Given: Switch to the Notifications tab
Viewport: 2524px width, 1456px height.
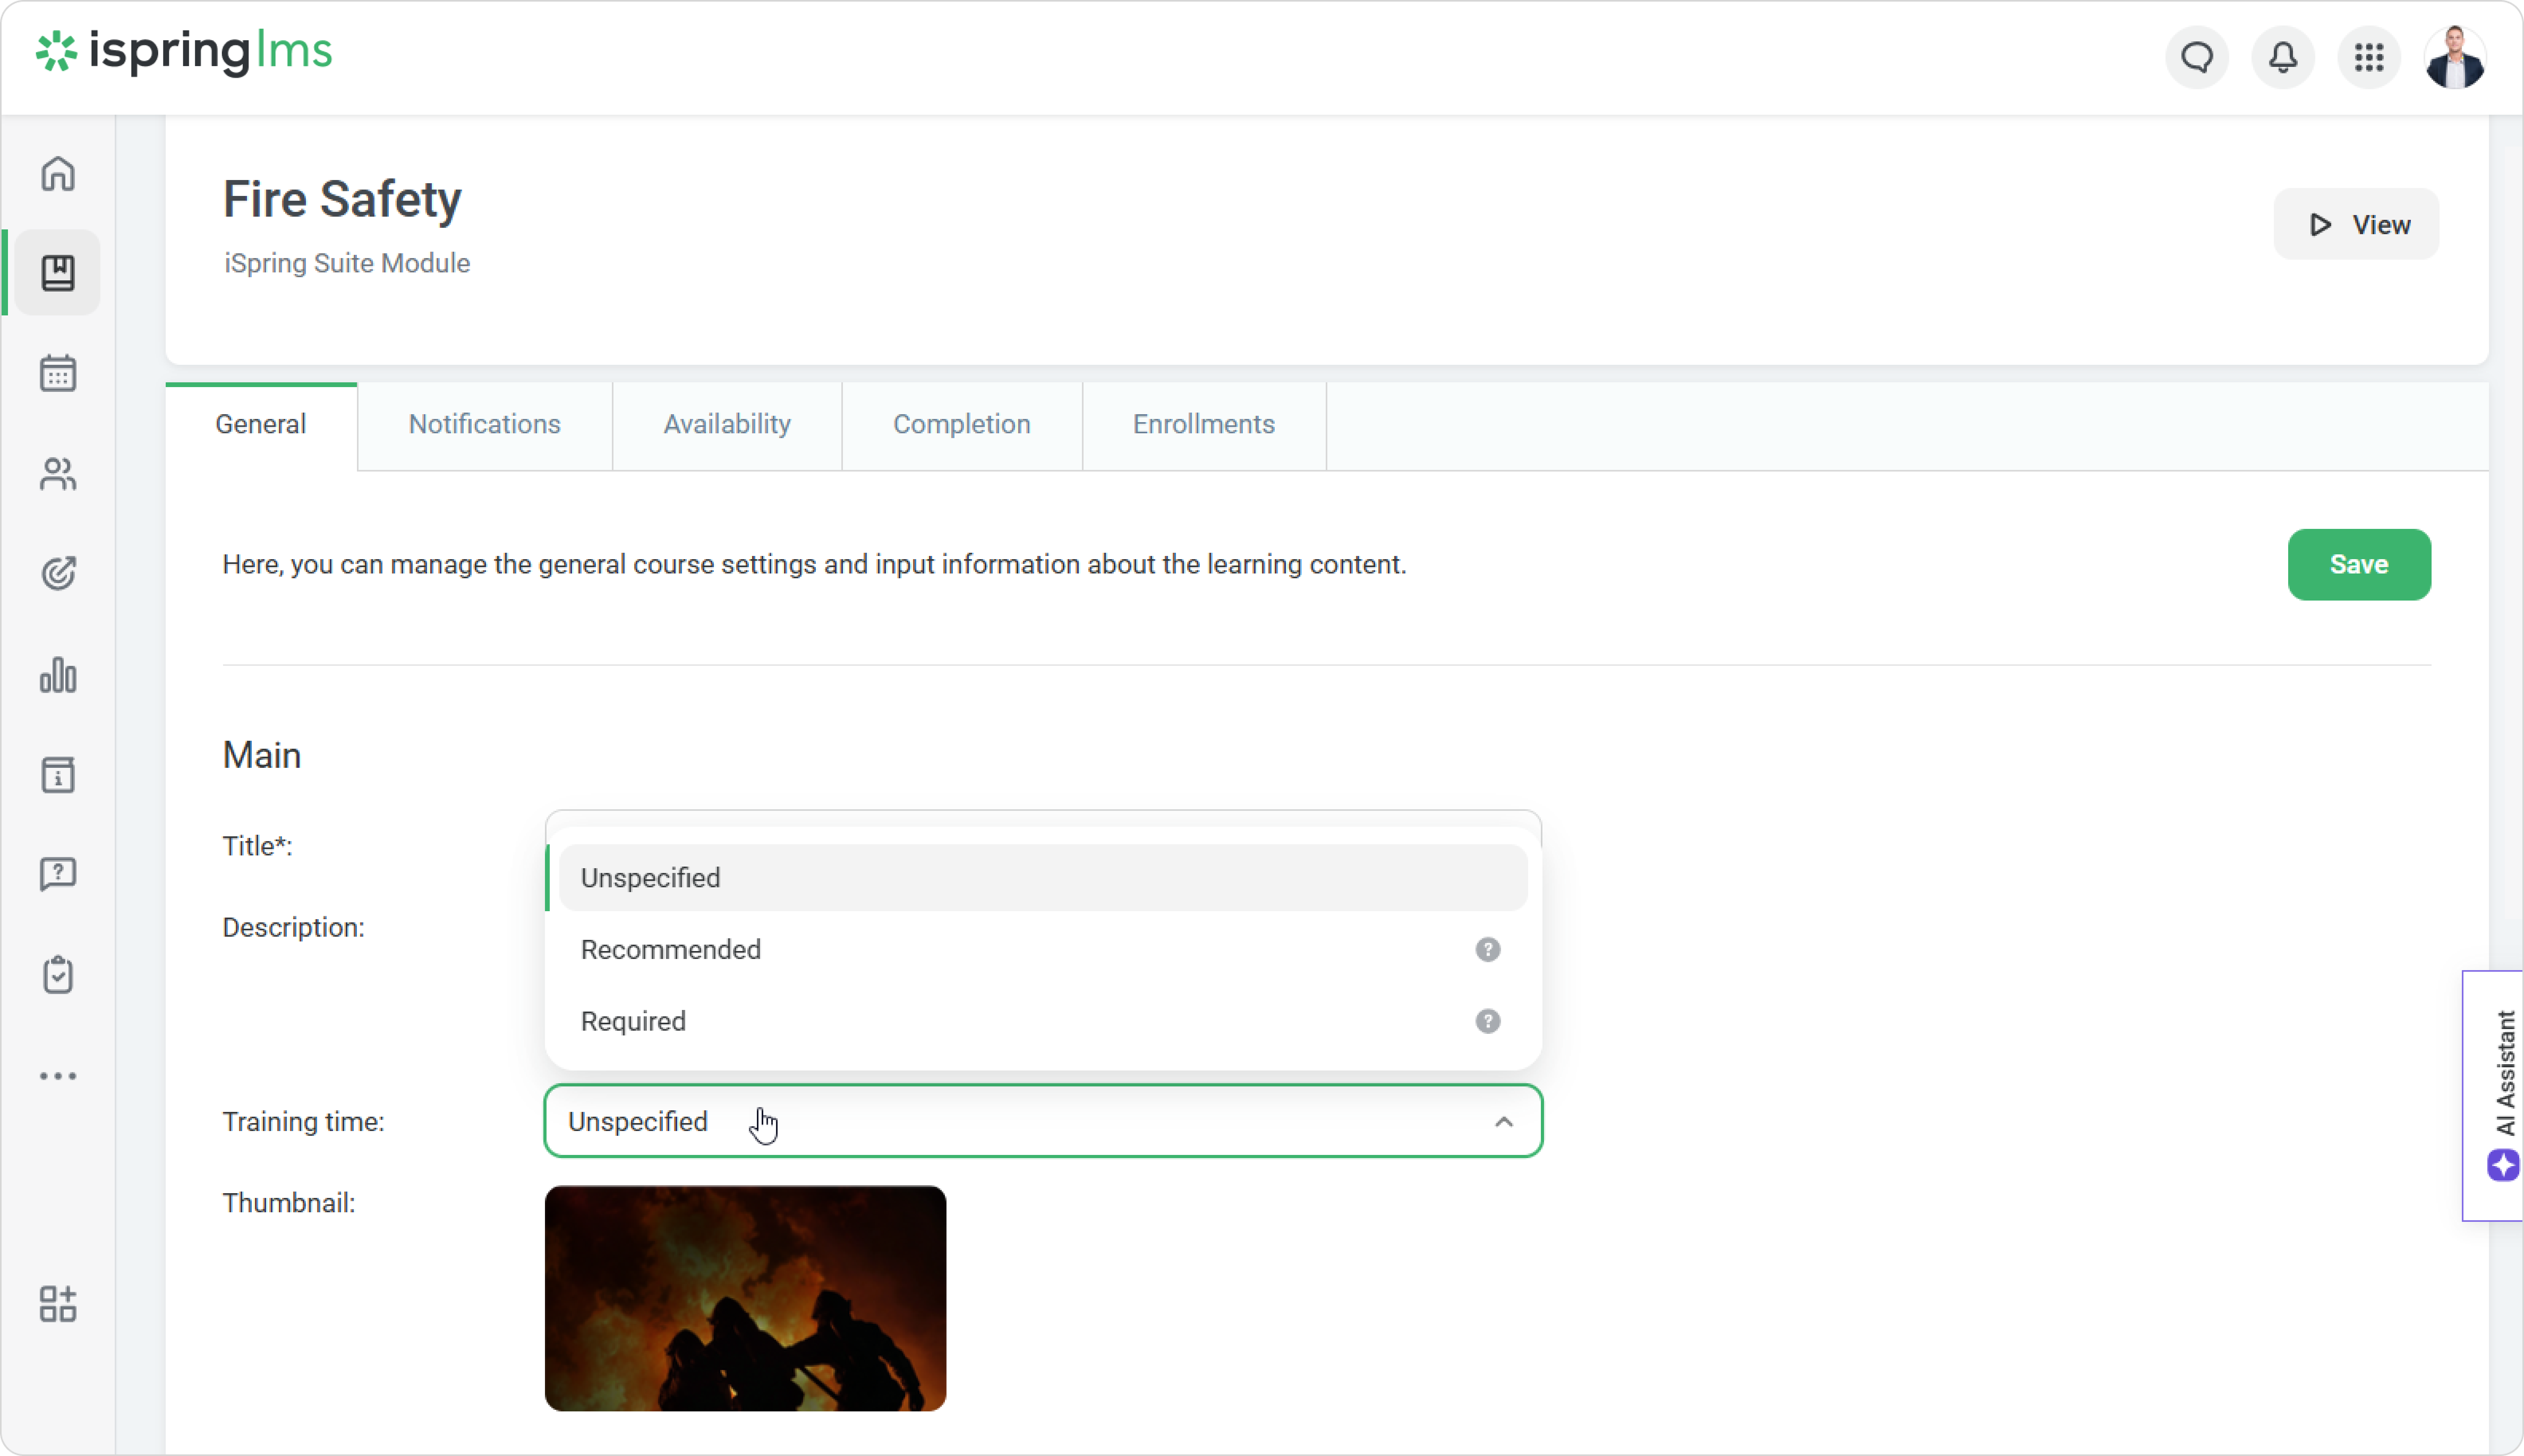Looking at the screenshot, I should [484, 424].
